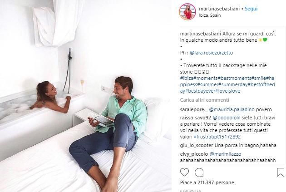Like the post with the heart icon
Viewport: 286px width, 192px height.
coord(184,172)
